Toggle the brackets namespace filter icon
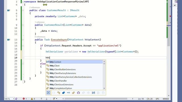 54,93
